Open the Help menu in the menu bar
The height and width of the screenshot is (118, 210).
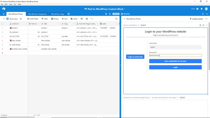coord(19,4)
